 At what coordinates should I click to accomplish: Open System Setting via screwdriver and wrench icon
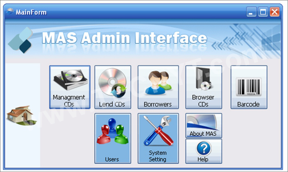pos(158,131)
